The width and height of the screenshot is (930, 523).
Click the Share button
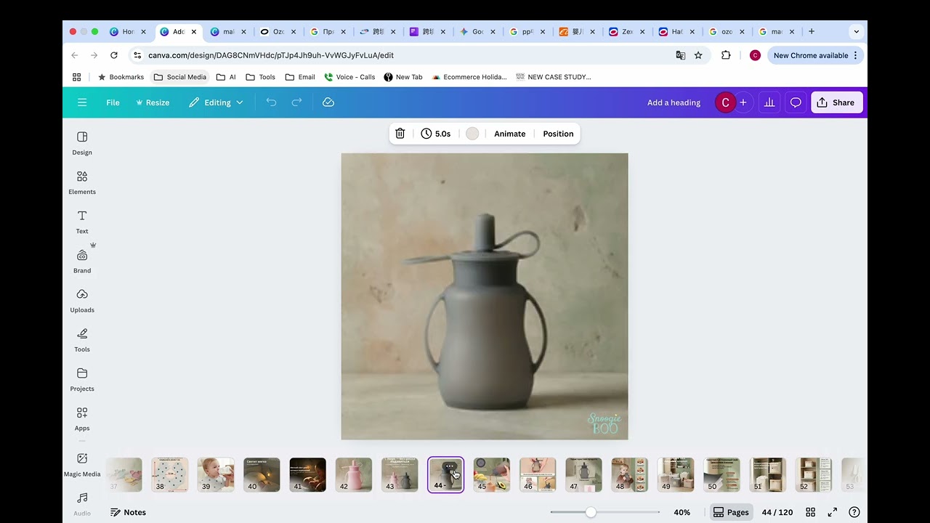[x=836, y=102]
